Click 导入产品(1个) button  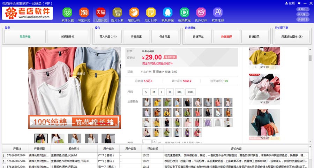click(x=108, y=37)
